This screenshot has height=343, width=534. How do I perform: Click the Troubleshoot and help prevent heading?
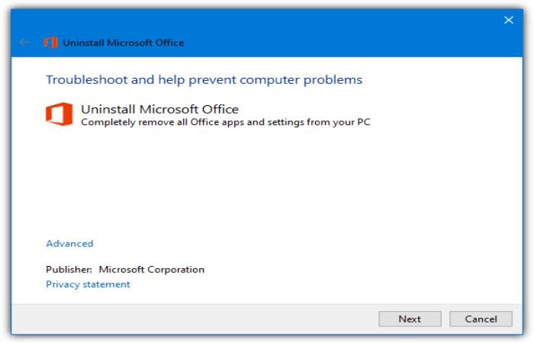point(204,79)
